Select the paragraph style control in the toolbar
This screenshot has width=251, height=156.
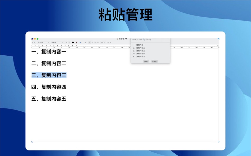[34, 42]
